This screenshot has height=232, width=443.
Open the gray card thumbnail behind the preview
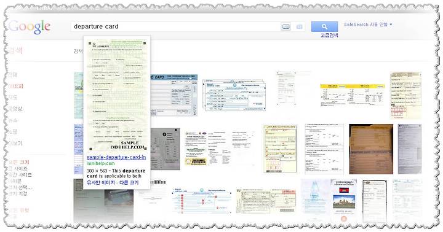165,149
